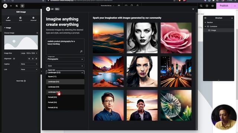Close the Structure panel
238x133 pixels.
(x=232, y=18)
